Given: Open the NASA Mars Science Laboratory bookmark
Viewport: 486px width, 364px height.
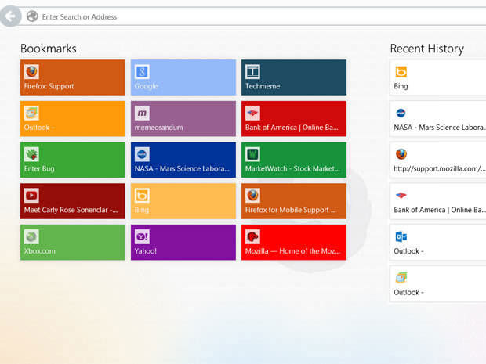Looking at the screenshot, I should (x=183, y=160).
